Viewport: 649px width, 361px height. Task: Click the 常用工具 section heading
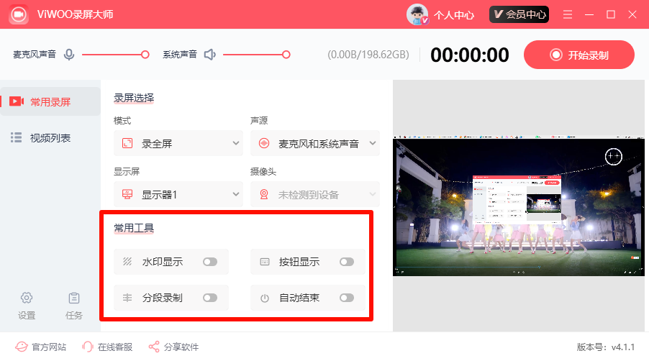pos(134,228)
